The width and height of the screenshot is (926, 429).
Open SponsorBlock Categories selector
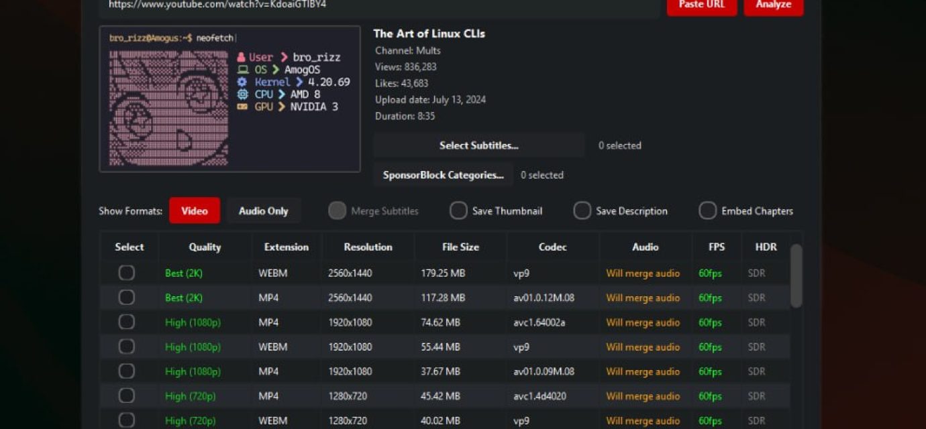(443, 175)
